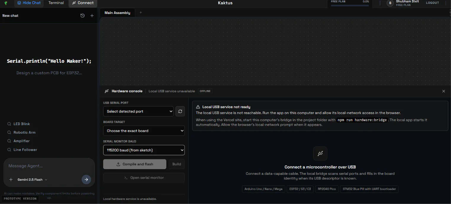Viewport: 451px width, 204px height.
Task: Click the Hardware console plug icon
Action: 107,91
